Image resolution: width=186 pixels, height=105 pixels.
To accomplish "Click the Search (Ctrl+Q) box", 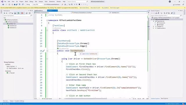I will click(x=78, y=1).
